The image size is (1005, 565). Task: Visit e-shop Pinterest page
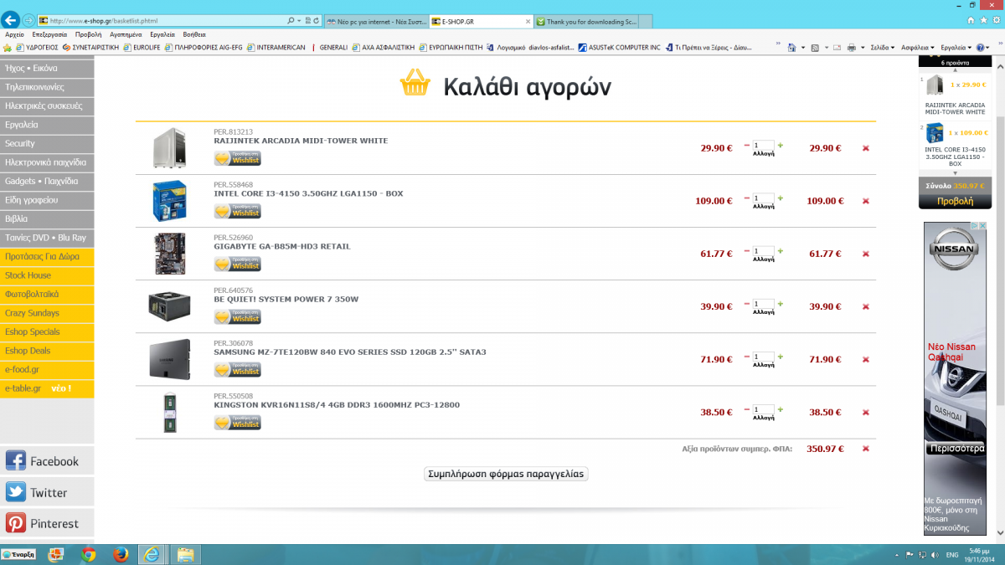point(47,523)
